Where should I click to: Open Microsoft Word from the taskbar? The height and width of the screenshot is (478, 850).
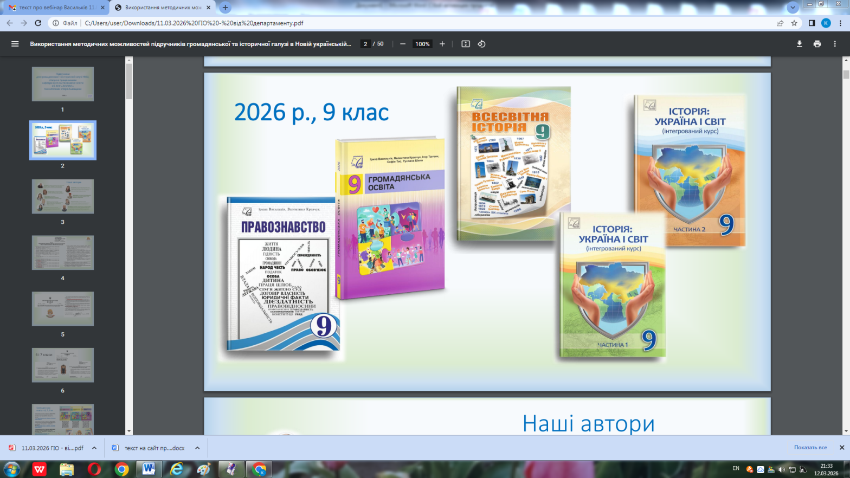149,469
